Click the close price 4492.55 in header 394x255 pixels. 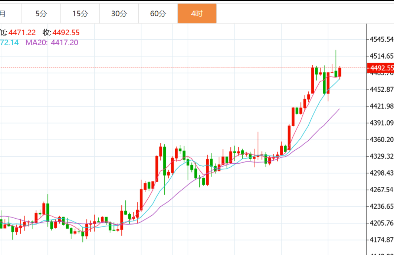66,33
